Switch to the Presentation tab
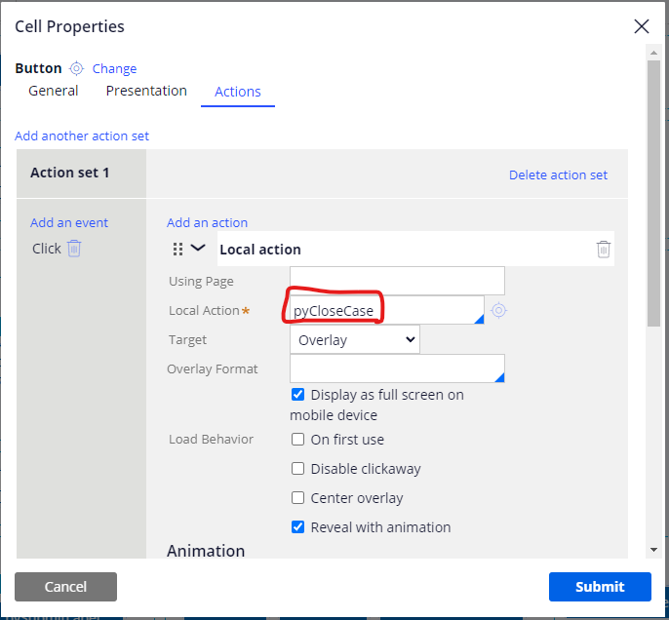Screen dimensions: 669x620 (146, 91)
